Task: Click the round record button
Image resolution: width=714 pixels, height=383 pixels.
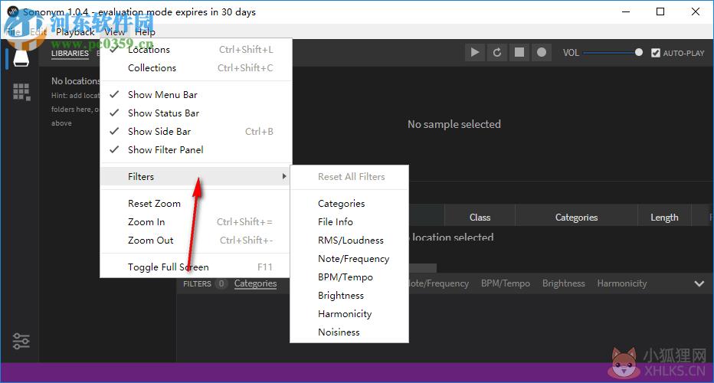Action: pos(542,52)
